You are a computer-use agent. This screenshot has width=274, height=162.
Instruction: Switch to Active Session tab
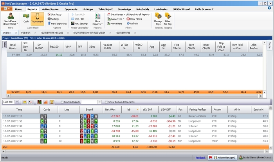[x=50, y=9]
